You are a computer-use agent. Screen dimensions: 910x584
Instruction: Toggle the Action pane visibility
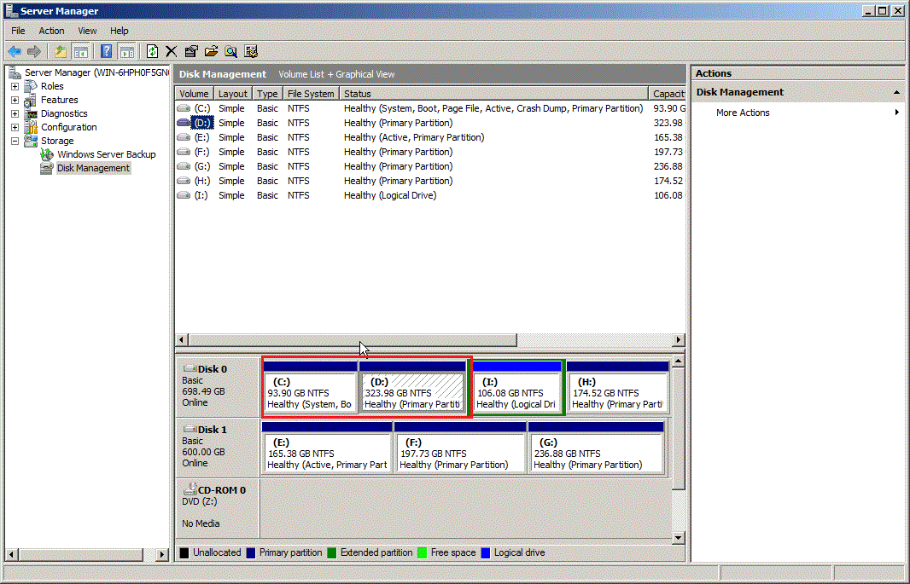pos(126,51)
